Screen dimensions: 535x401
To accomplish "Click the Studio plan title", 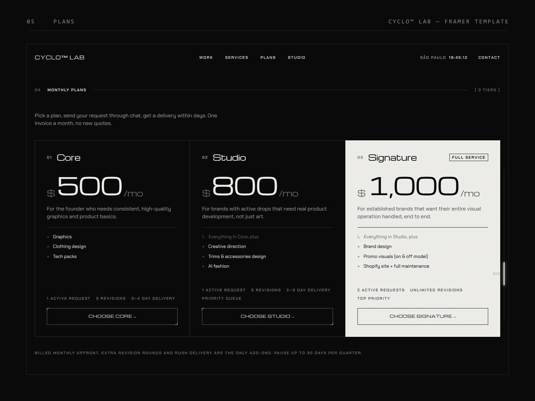I will [x=229, y=158].
